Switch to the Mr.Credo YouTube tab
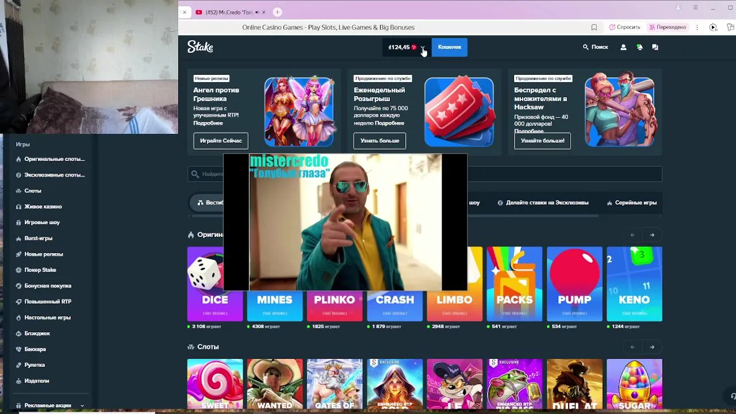The image size is (736, 414). coord(229,12)
